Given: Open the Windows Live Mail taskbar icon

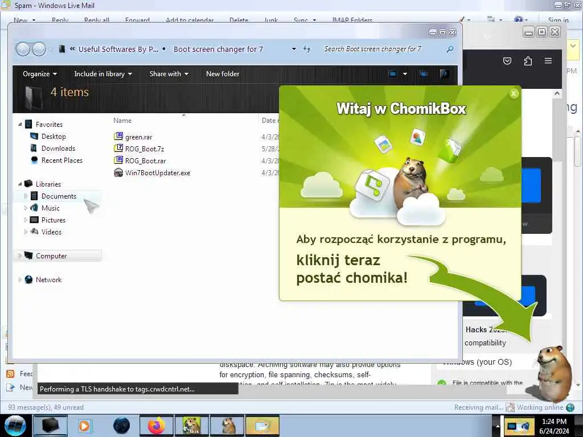Looking at the screenshot, I should (262, 426).
